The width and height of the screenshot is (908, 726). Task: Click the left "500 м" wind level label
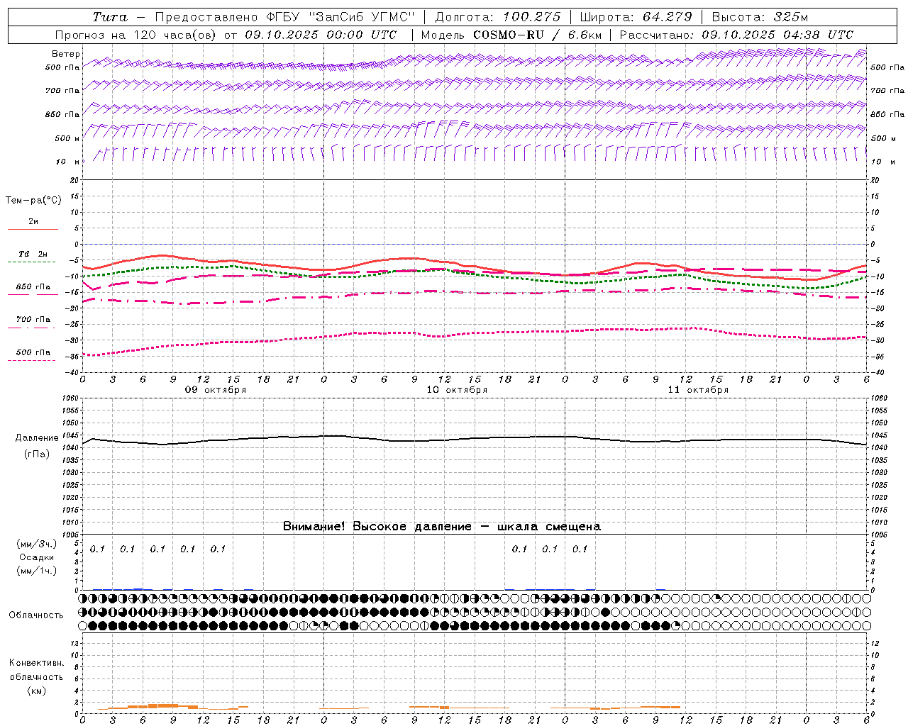pyautogui.click(x=67, y=138)
